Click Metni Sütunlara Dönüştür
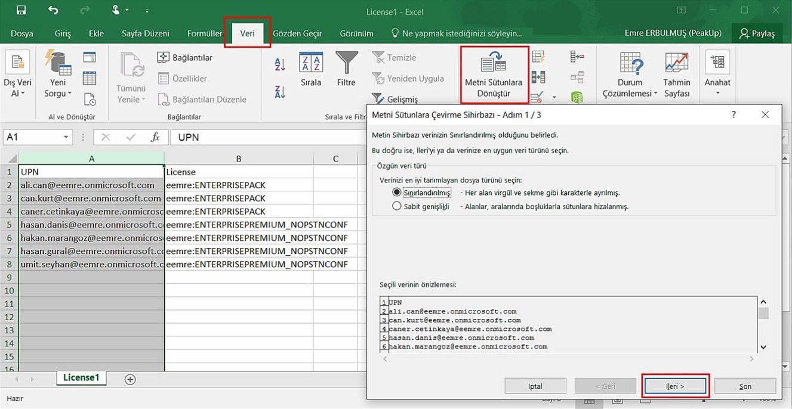Screen dimensions: 792x409 pyautogui.click(x=494, y=75)
